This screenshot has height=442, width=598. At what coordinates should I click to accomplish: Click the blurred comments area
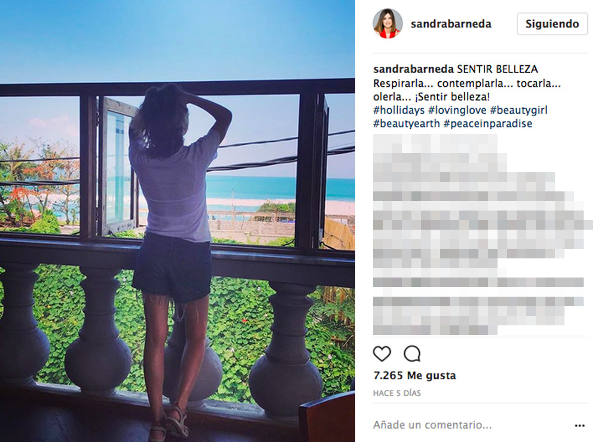tap(481, 234)
